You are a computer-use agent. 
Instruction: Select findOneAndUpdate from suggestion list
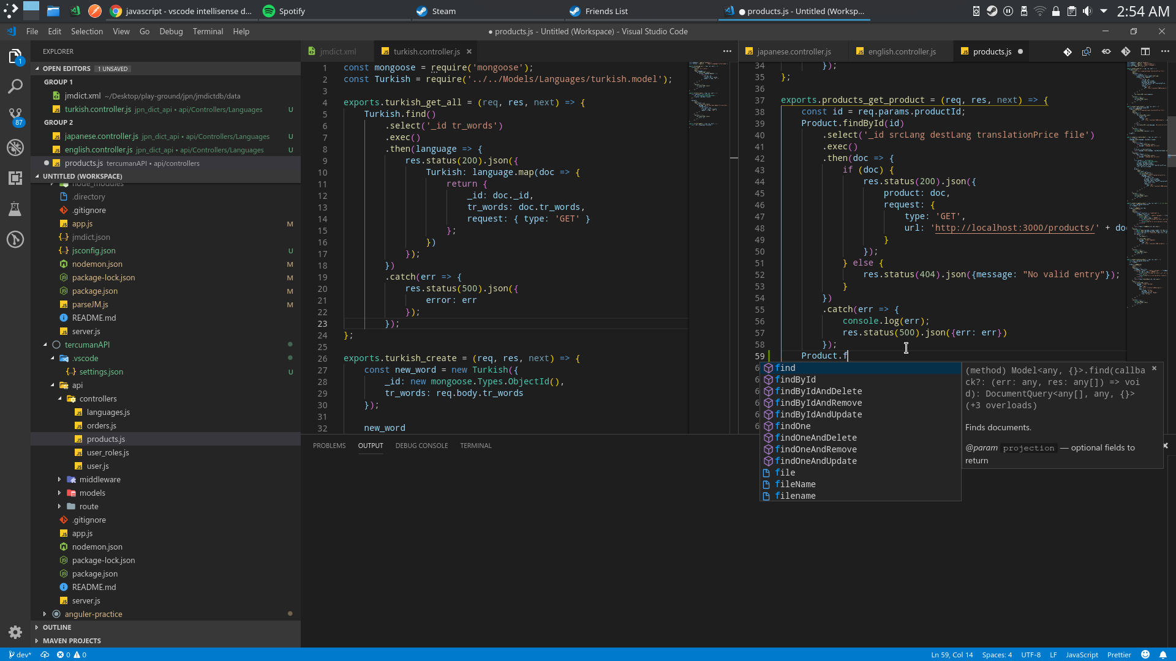click(x=815, y=461)
